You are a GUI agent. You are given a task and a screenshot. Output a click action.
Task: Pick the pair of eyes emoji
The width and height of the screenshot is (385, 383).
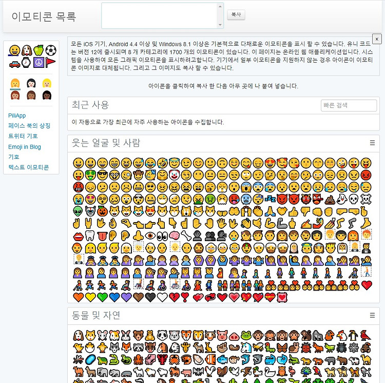162,236
